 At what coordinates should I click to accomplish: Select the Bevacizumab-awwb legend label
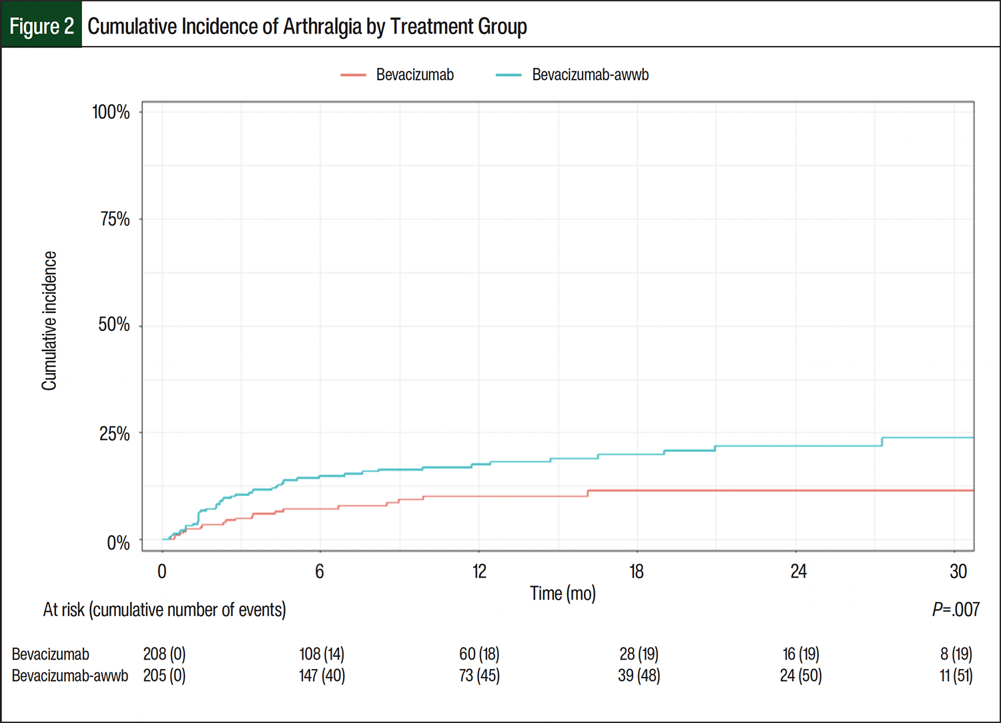pyautogui.click(x=590, y=75)
